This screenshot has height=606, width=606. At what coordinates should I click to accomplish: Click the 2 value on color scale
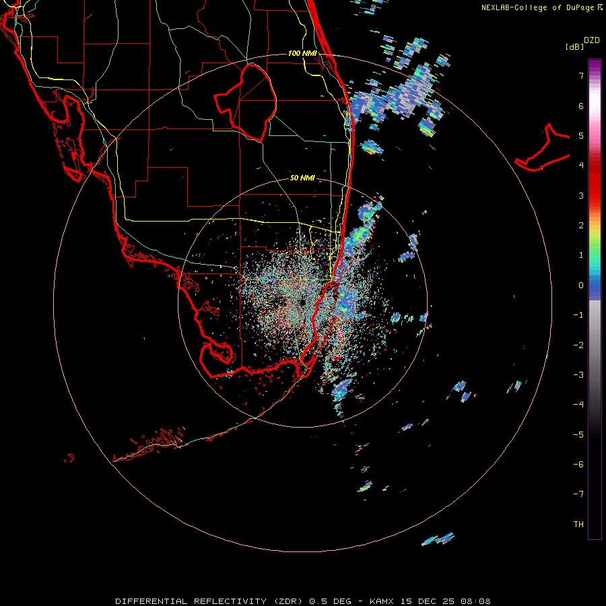pyautogui.click(x=581, y=226)
